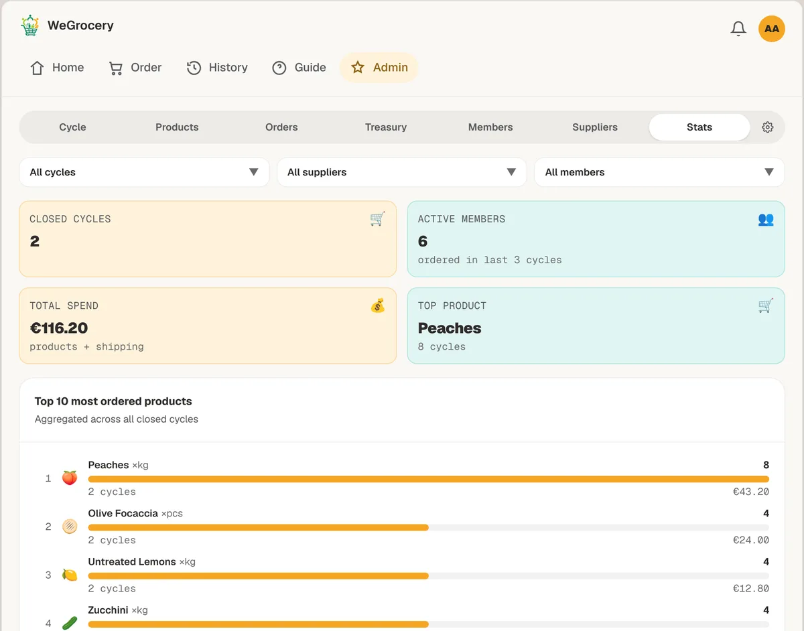The height and width of the screenshot is (631, 804).
Task: Switch to the Cycle tab
Action: click(72, 127)
